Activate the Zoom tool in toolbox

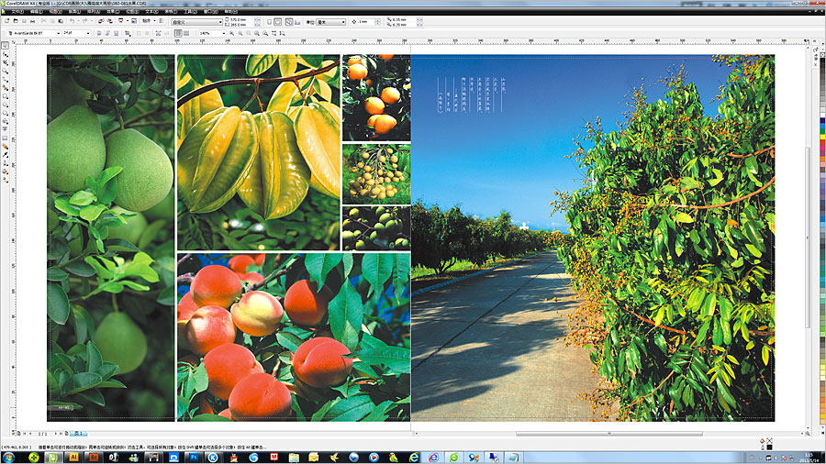(6, 74)
